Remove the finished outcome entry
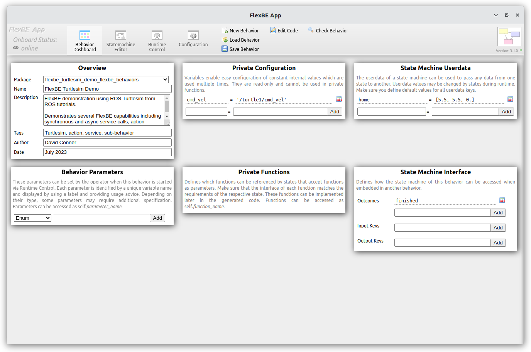 click(x=502, y=200)
